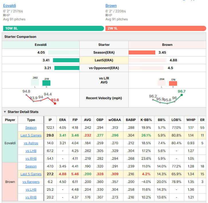Screen dimensions: 208x203
Task: Click the red 2W 1L record bar
Action: pos(156,28)
